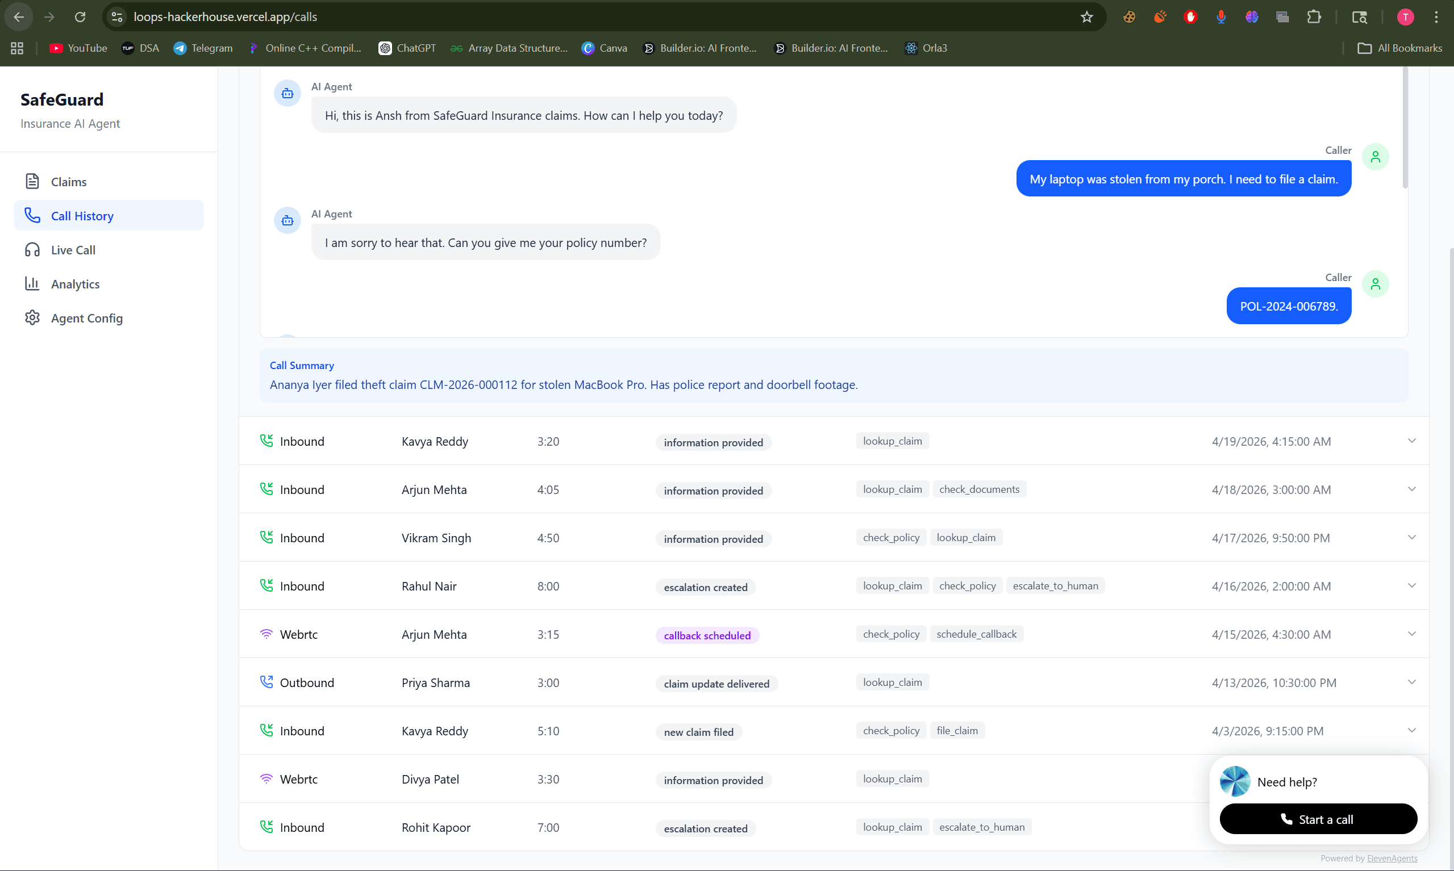The image size is (1454, 871).
Task: Open the profile avatar T in Chrome
Action: (1405, 17)
